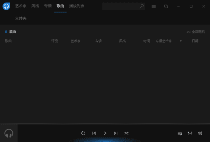Open the 文件夹 sub-tab

click(x=21, y=18)
